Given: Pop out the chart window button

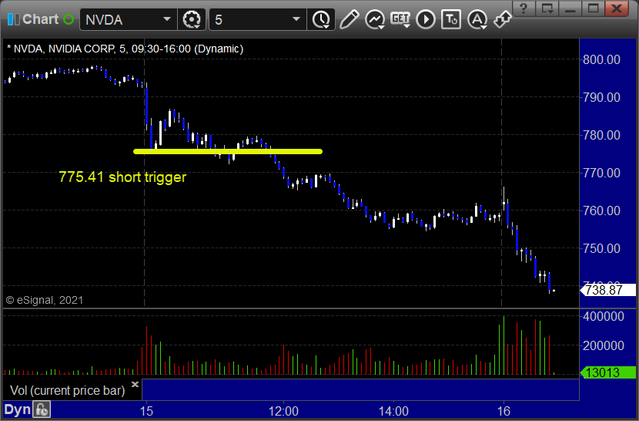Looking at the screenshot, I should coord(547,8).
